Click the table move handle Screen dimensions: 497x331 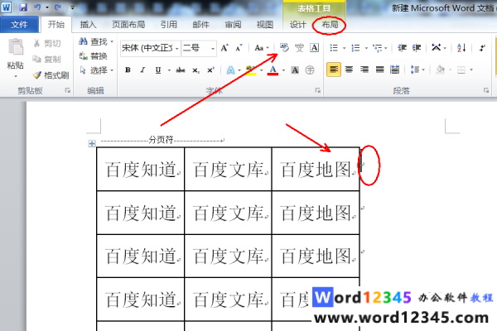(92, 143)
